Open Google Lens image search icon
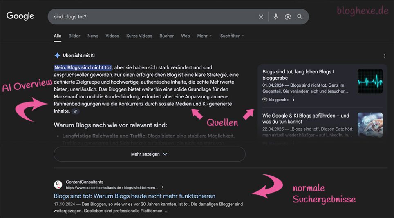The width and height of the screenshot is (394, 218). click(x=288, y=17)
